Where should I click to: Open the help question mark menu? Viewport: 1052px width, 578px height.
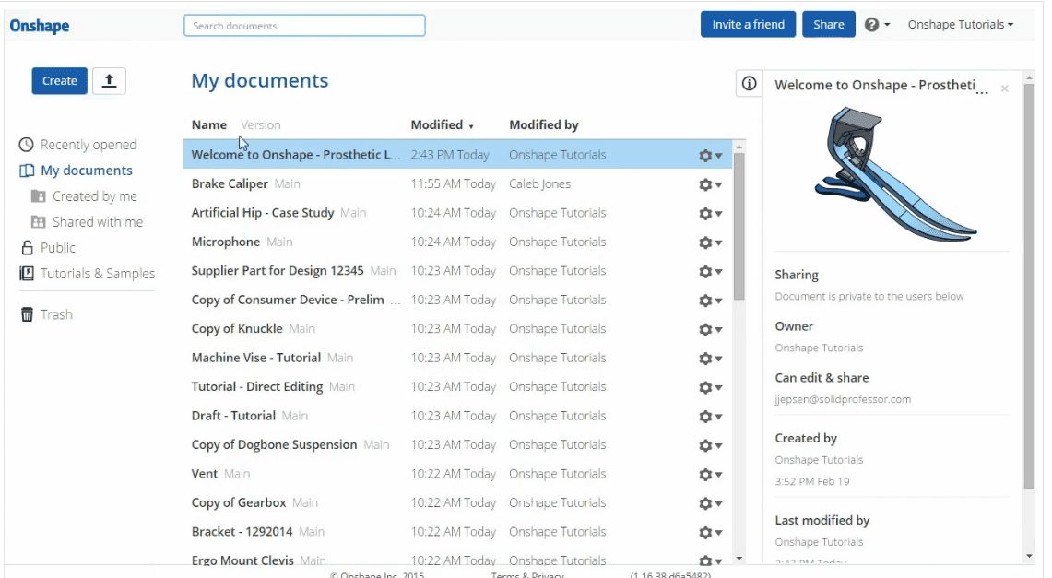877,25
